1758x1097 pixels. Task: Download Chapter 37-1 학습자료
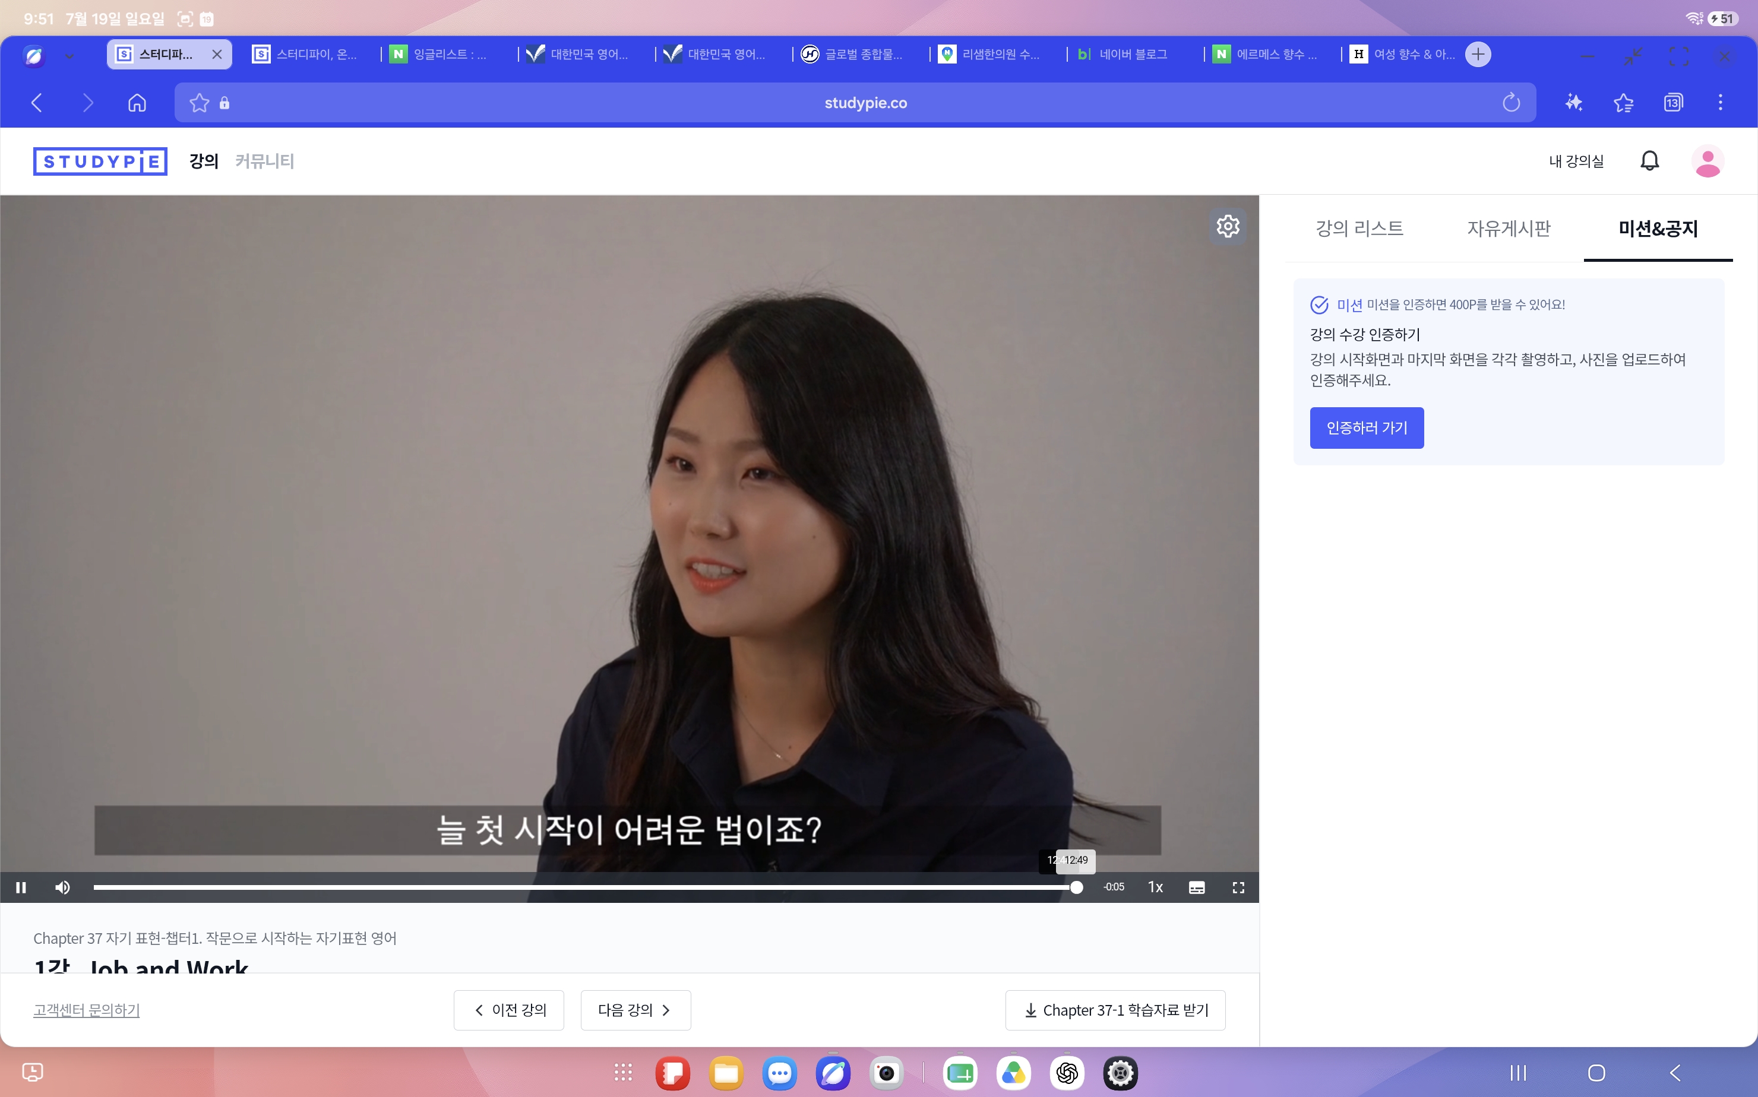coord(1115,1010)
